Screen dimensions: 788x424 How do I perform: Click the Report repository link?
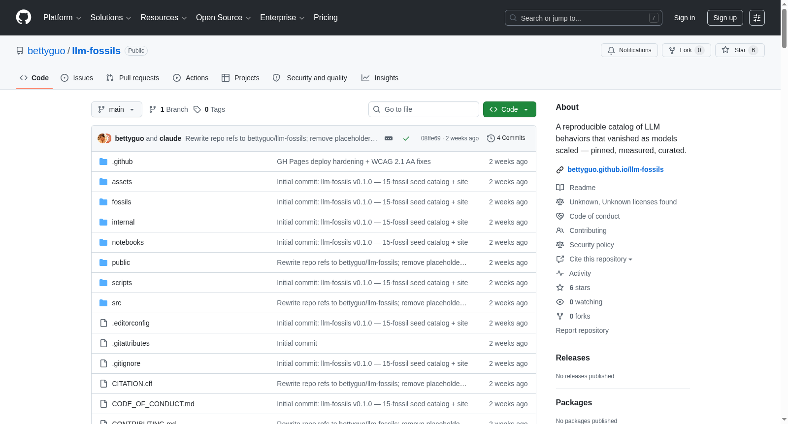(x=582, y=330)
